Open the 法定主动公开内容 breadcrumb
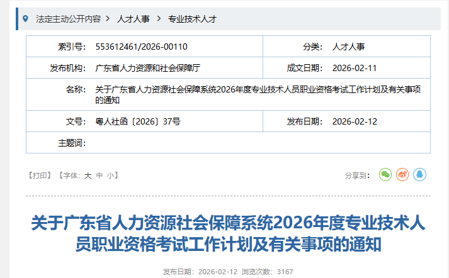This screenshot has width=449, height=278. pyautogui.click(x=68, y=19)
